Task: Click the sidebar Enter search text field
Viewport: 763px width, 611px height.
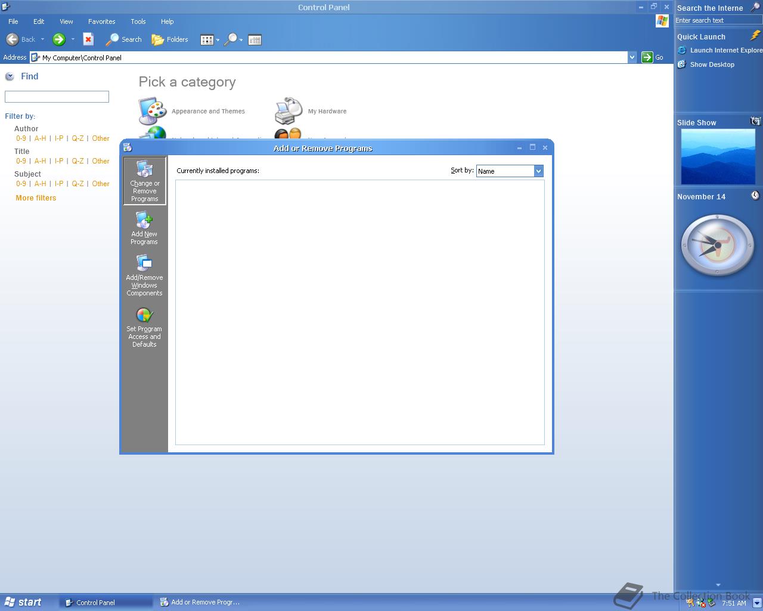Action: click(718, 20)
